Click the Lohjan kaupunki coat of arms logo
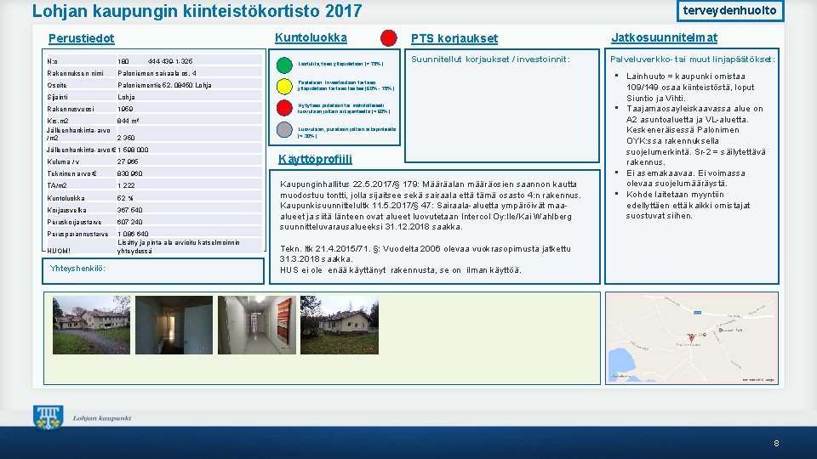Screen dimensions: 817x459 48,417
